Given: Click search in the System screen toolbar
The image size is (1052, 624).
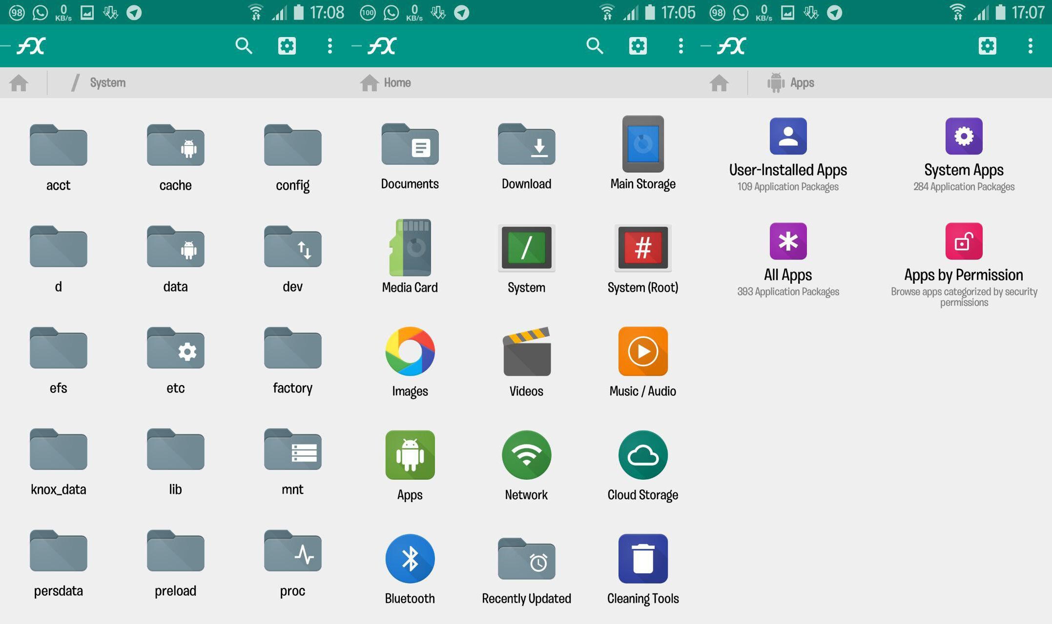Looking at the screenshot, I should tap(244, 46).
